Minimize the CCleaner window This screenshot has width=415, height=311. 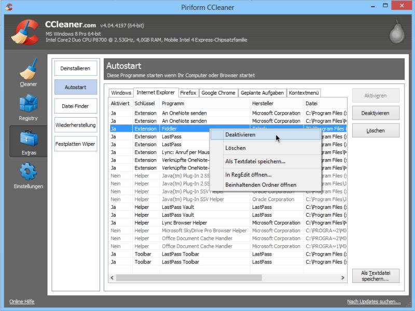373,6
